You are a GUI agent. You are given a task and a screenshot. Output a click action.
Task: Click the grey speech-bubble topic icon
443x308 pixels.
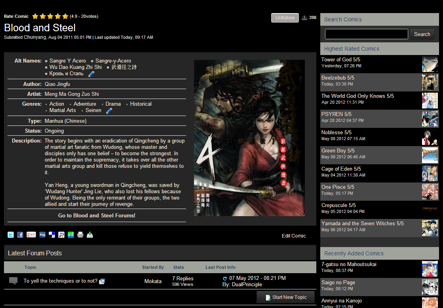point(13,281)
